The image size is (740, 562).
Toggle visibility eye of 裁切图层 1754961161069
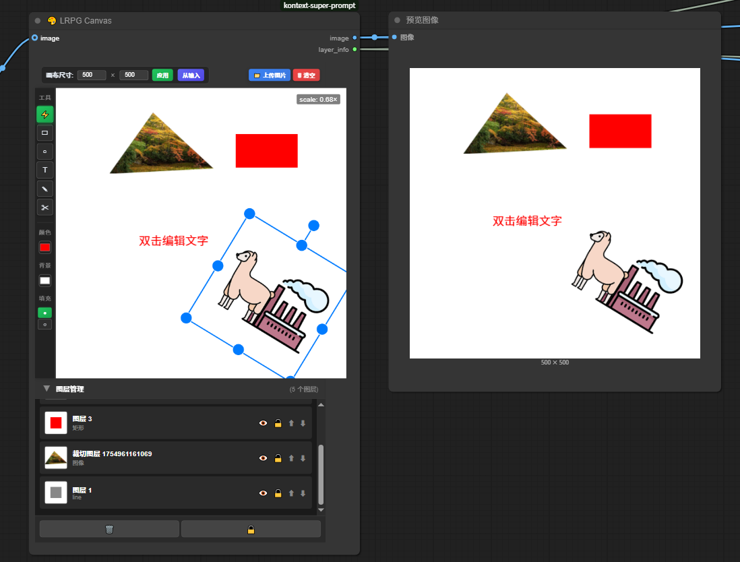click(x=264, y=458)
